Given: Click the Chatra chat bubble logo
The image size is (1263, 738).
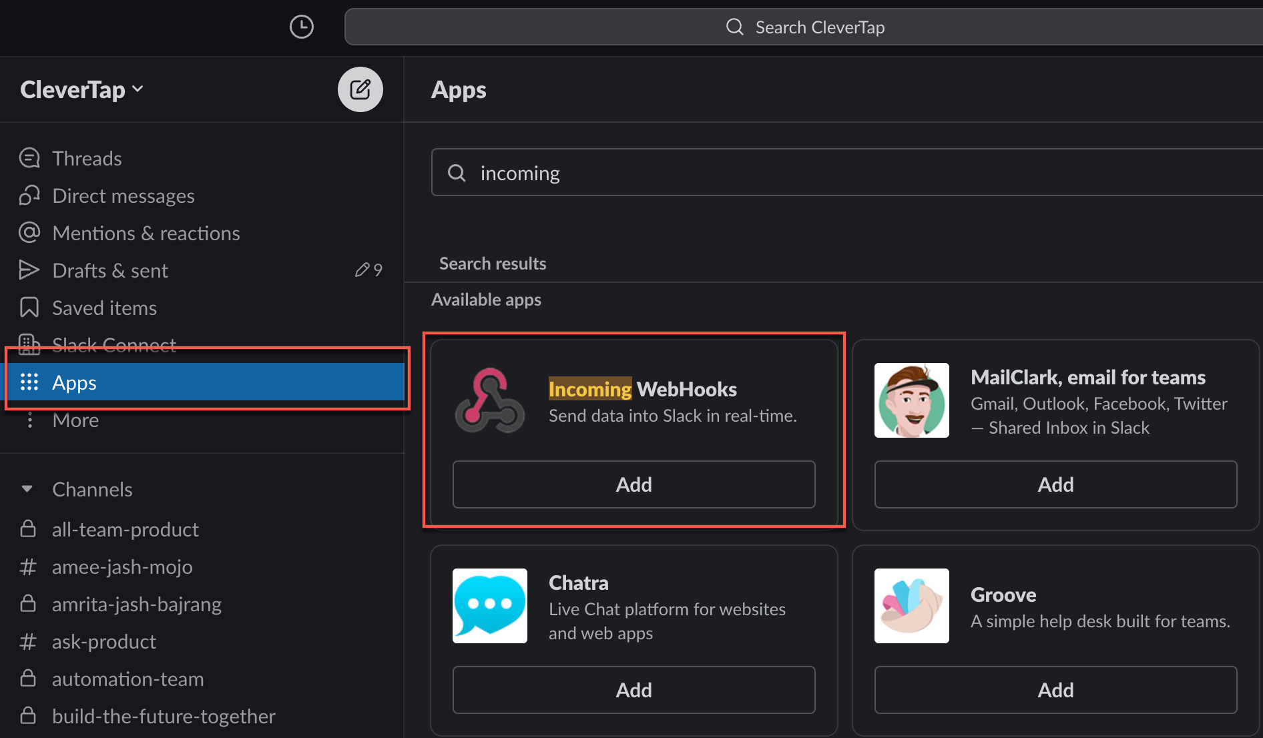Looking at the screenshot, I should coord(490,606).
